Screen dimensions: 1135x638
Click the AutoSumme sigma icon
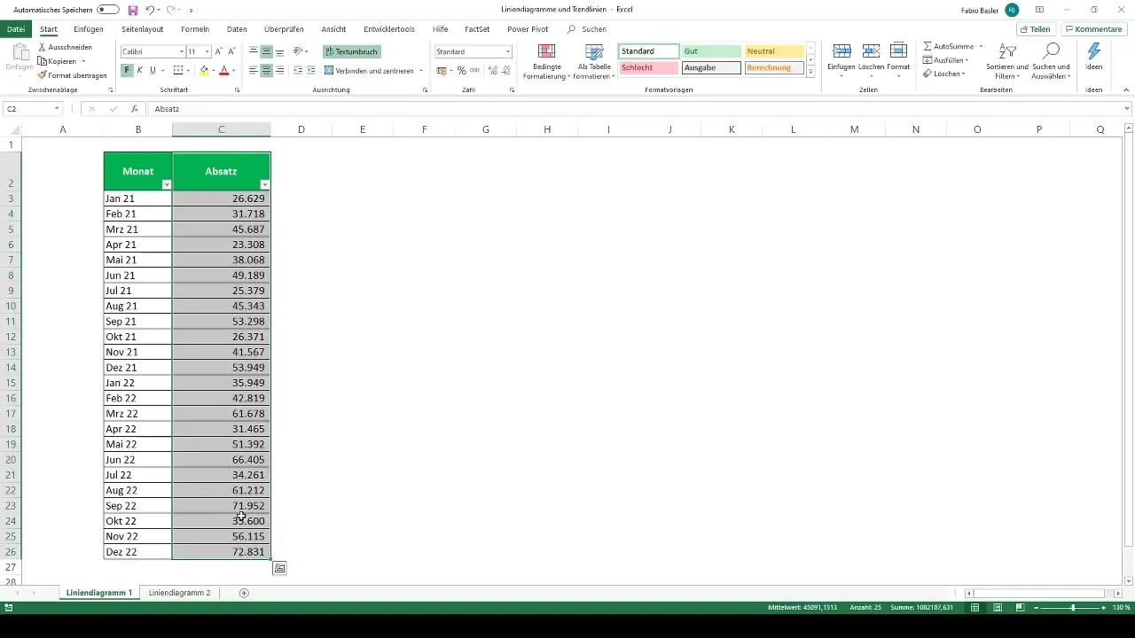(x=928, y=46)
